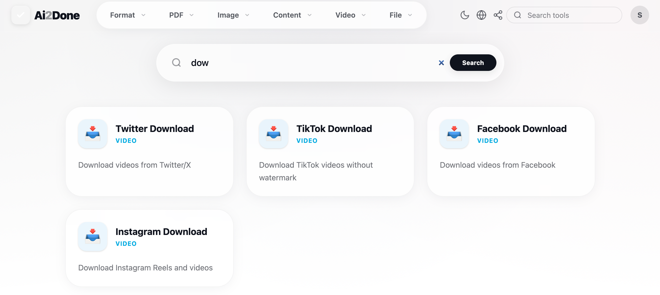Click the Twitter Download tray icon
This screenshot has height=295, width=660.
93,134
